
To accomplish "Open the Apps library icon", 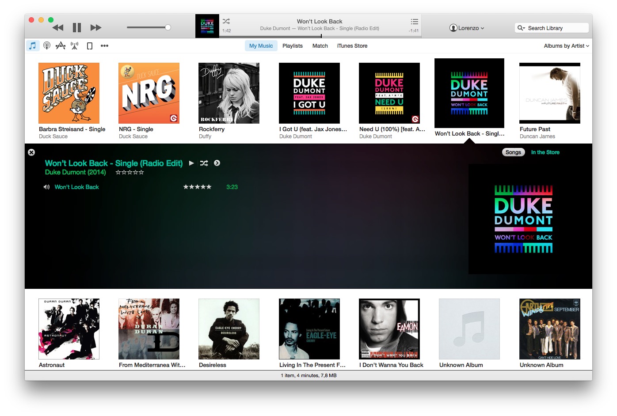I will point(61,45).
